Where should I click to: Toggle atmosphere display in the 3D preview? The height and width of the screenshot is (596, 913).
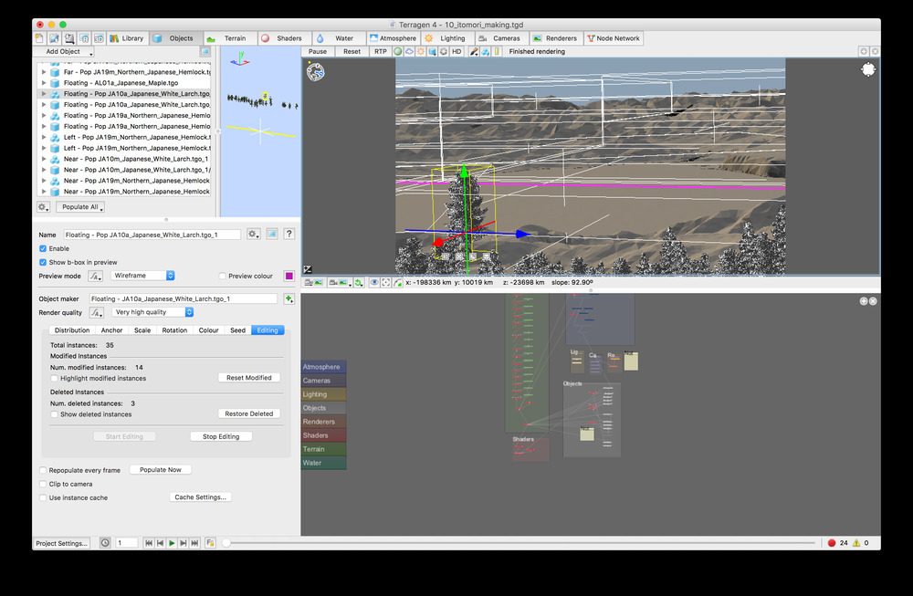(409, 52)
